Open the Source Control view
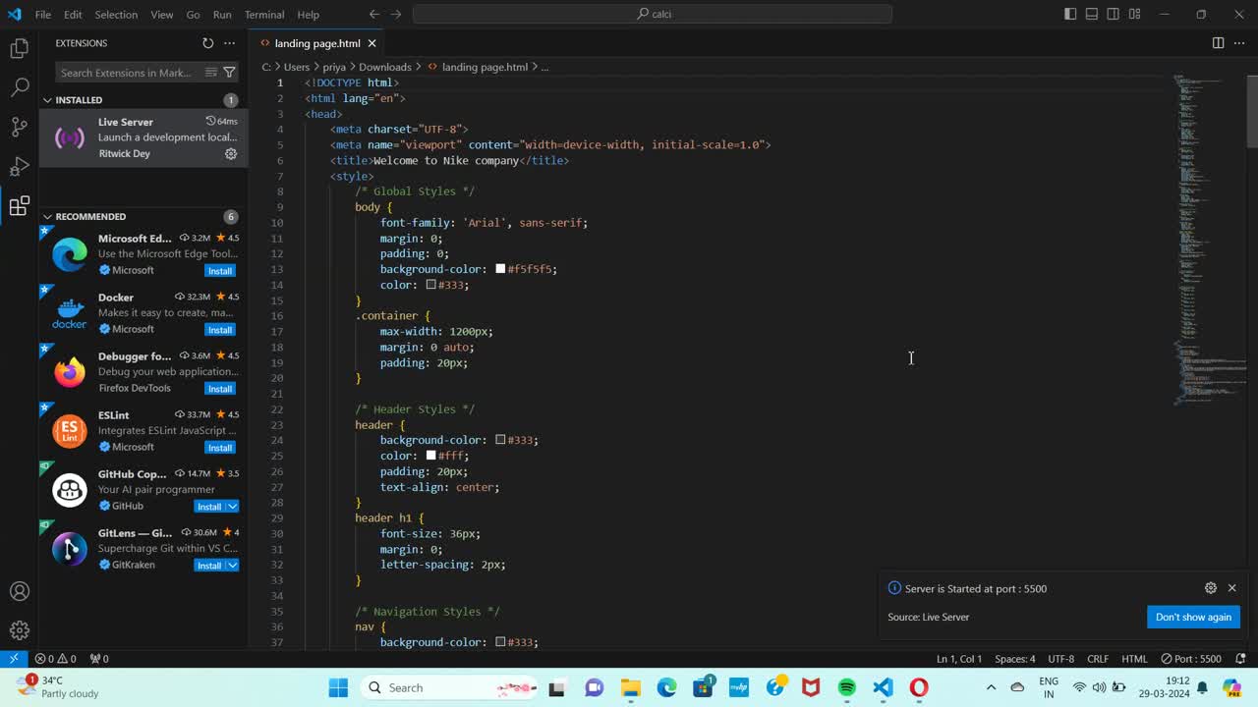Viewport: 1258px width, 707px height. pyautogui.click(x=19, y=127)
